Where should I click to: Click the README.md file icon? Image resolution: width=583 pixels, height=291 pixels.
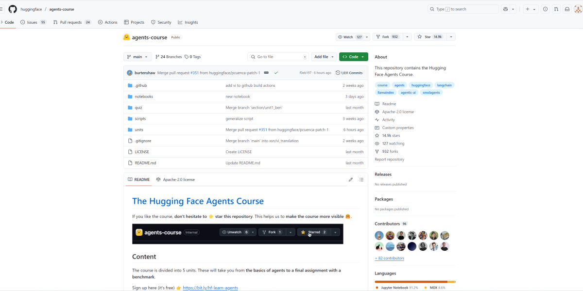130,163
